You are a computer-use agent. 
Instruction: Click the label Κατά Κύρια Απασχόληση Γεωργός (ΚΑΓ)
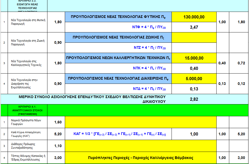coord(26,134)
